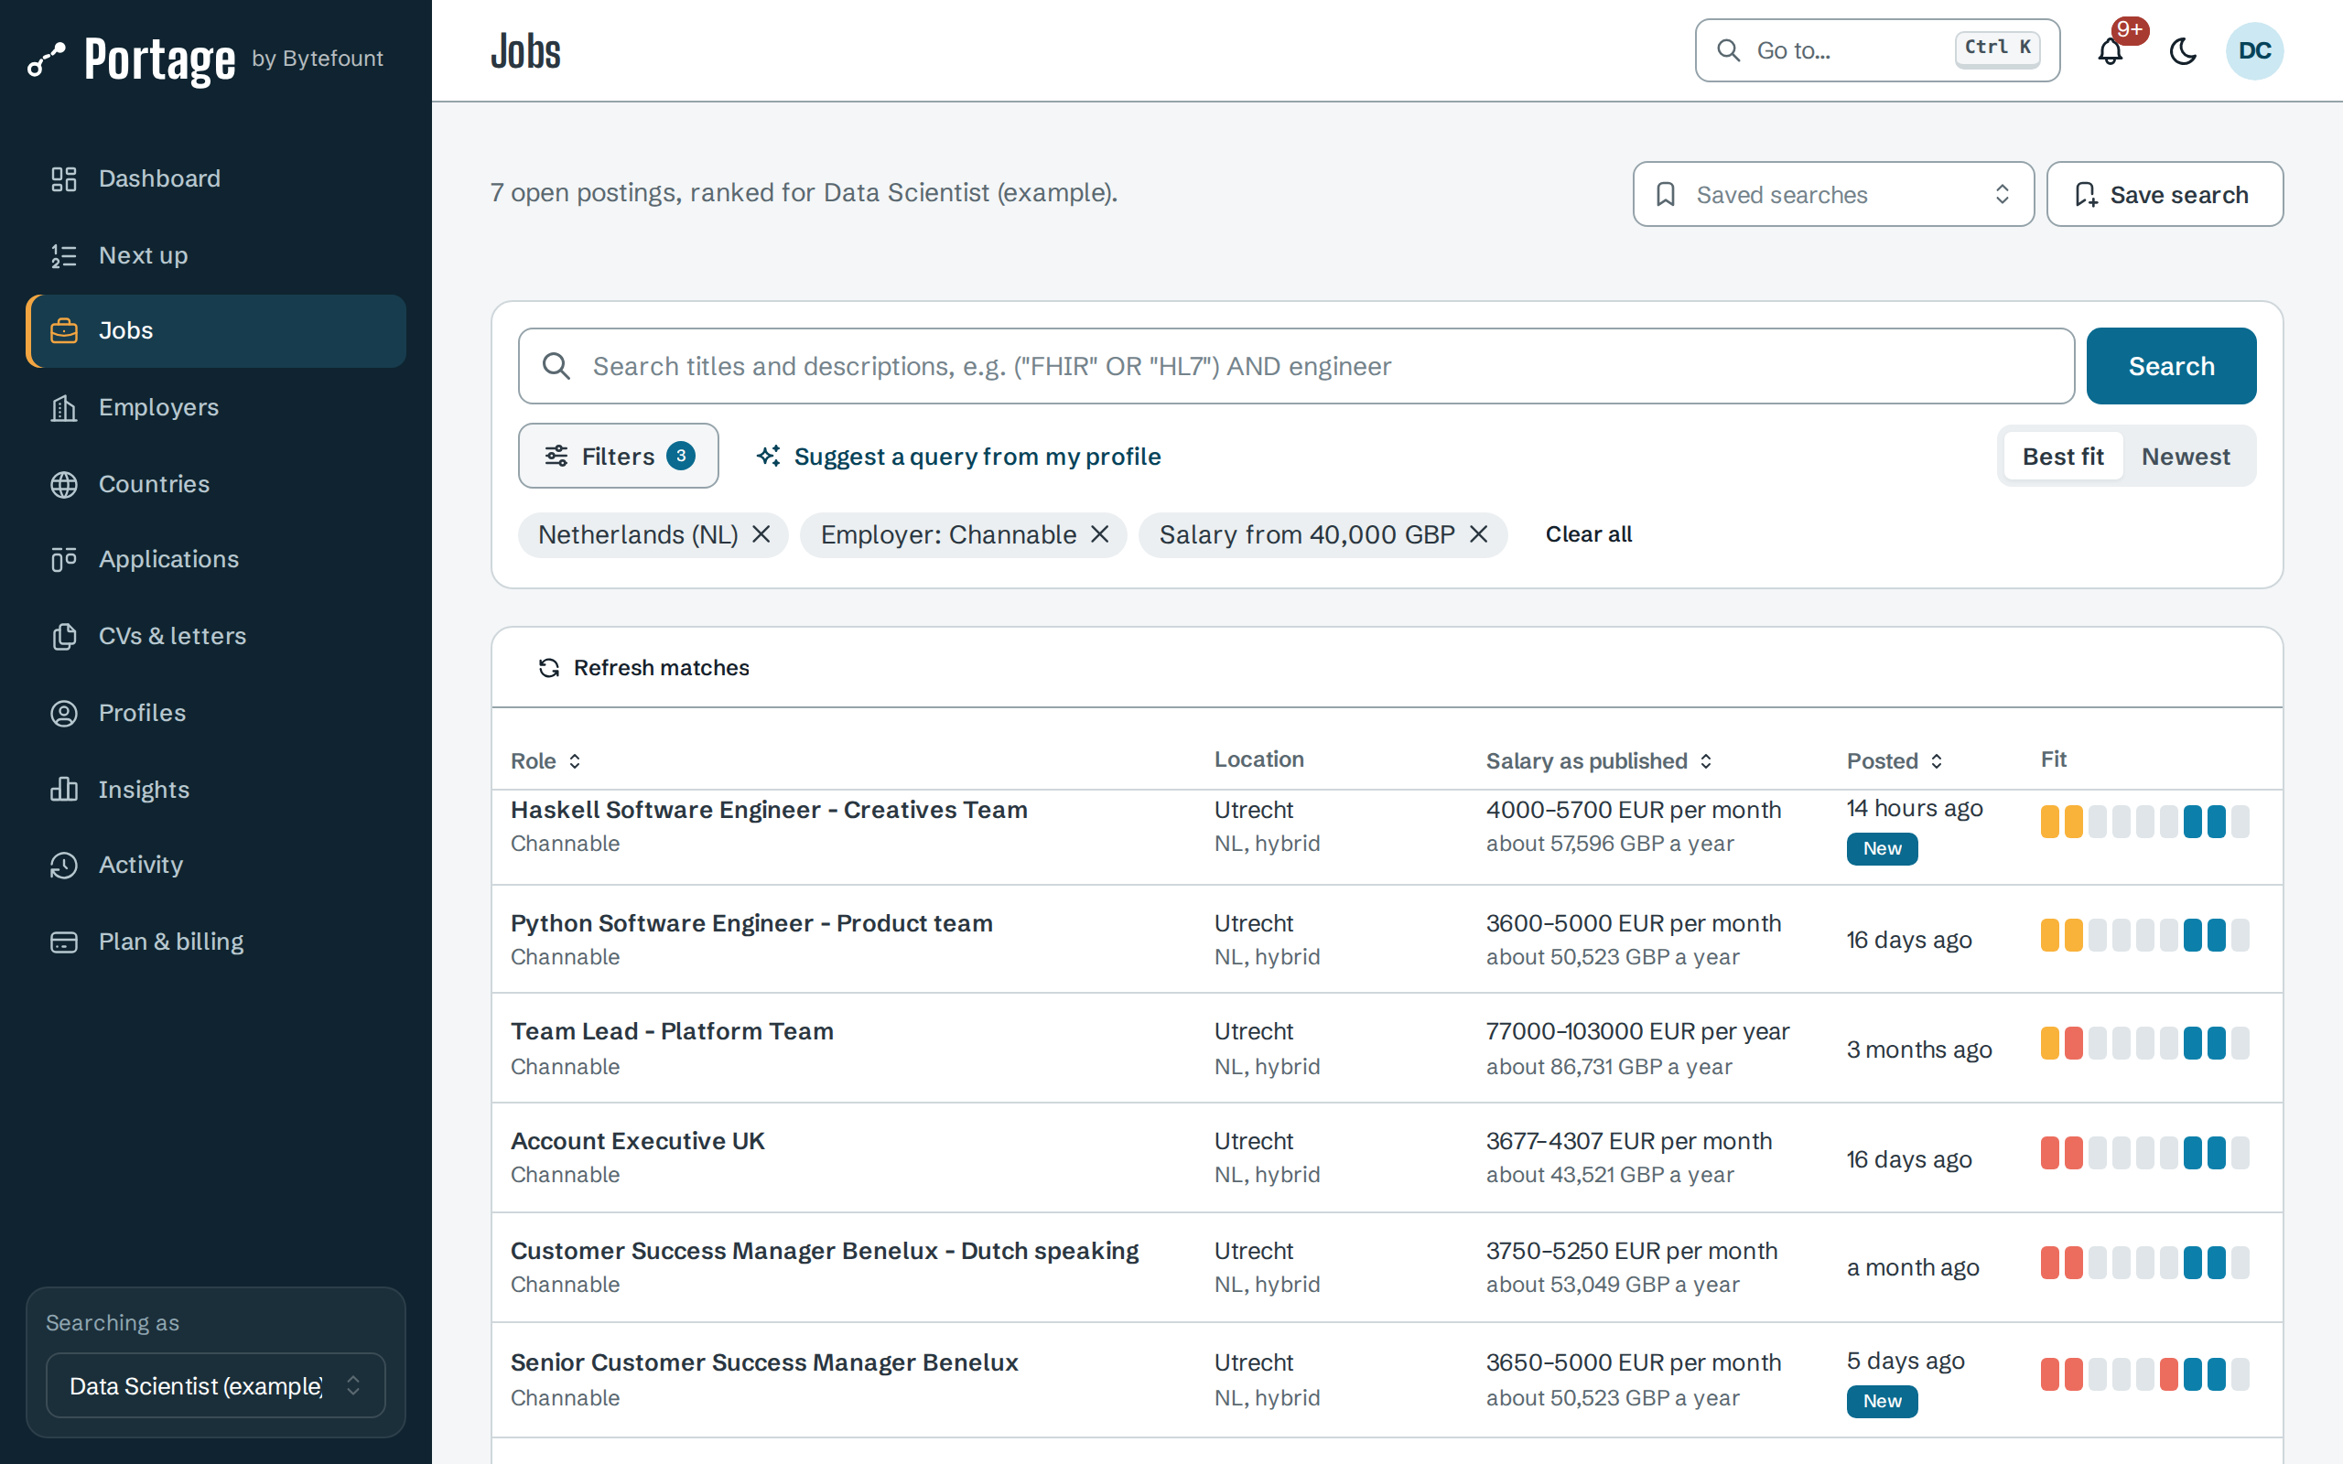Open the Employers section
Viewport: 2343px width, 1464px height.
tap(215, 408)
